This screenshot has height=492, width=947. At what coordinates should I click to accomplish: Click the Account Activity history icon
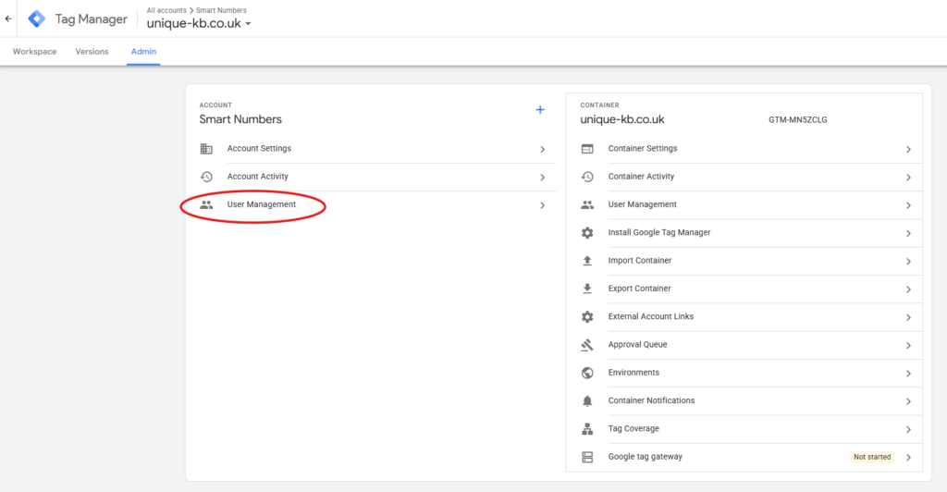pos(206,177)
